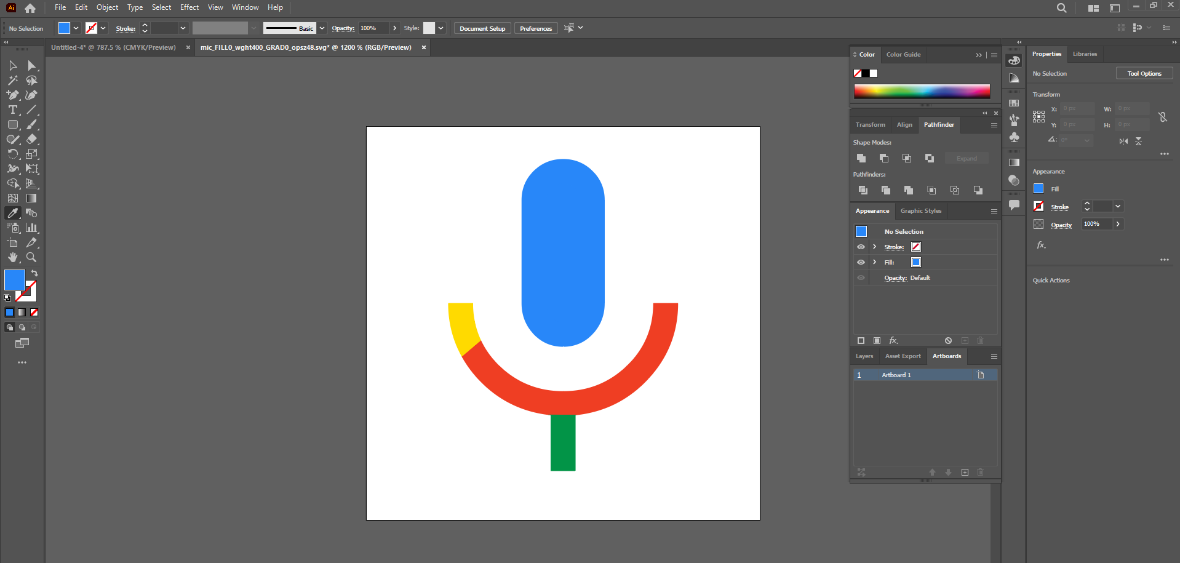
Task: Select the Line Segment tool
Action: point(31,110)
